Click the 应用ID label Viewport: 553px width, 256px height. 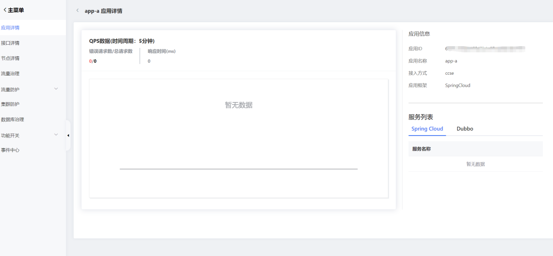click(x=416, y=48)
